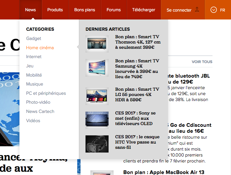Open PC et périphériques category
This screenshot has height=175, width=231.
tap(46, 93)
